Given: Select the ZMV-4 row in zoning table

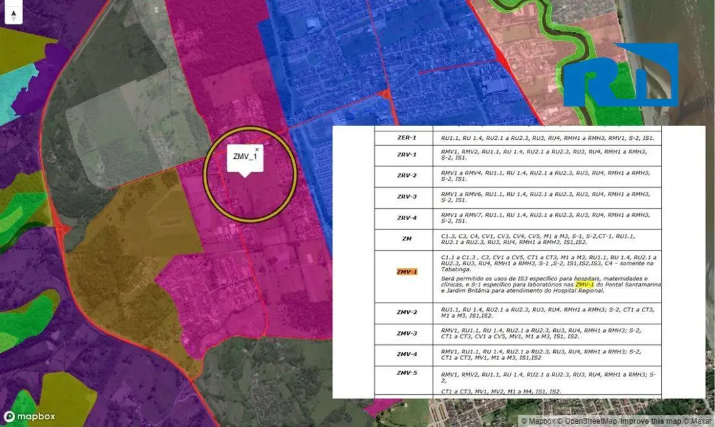Looking at the screenshot, I should pos(407,355).
